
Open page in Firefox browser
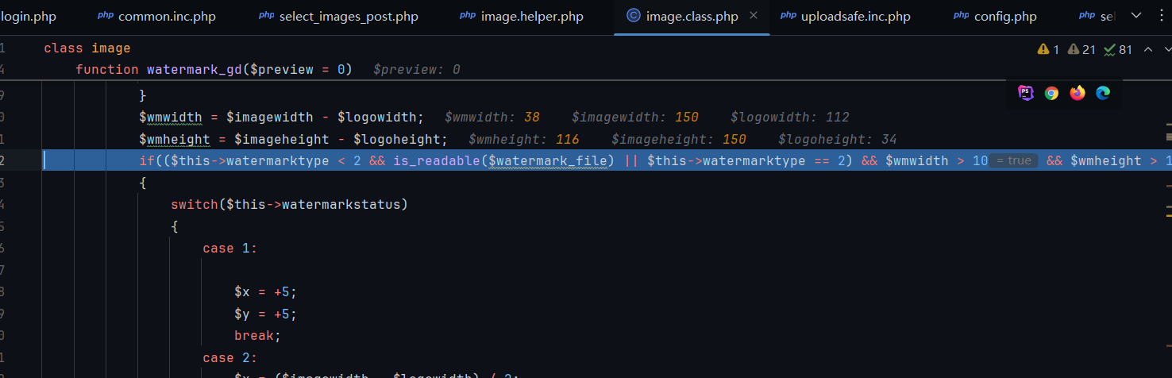pyautogui.click(x=1078, y=93)
